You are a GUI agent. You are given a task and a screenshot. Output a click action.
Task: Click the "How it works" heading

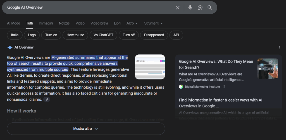tap(22, 111)
